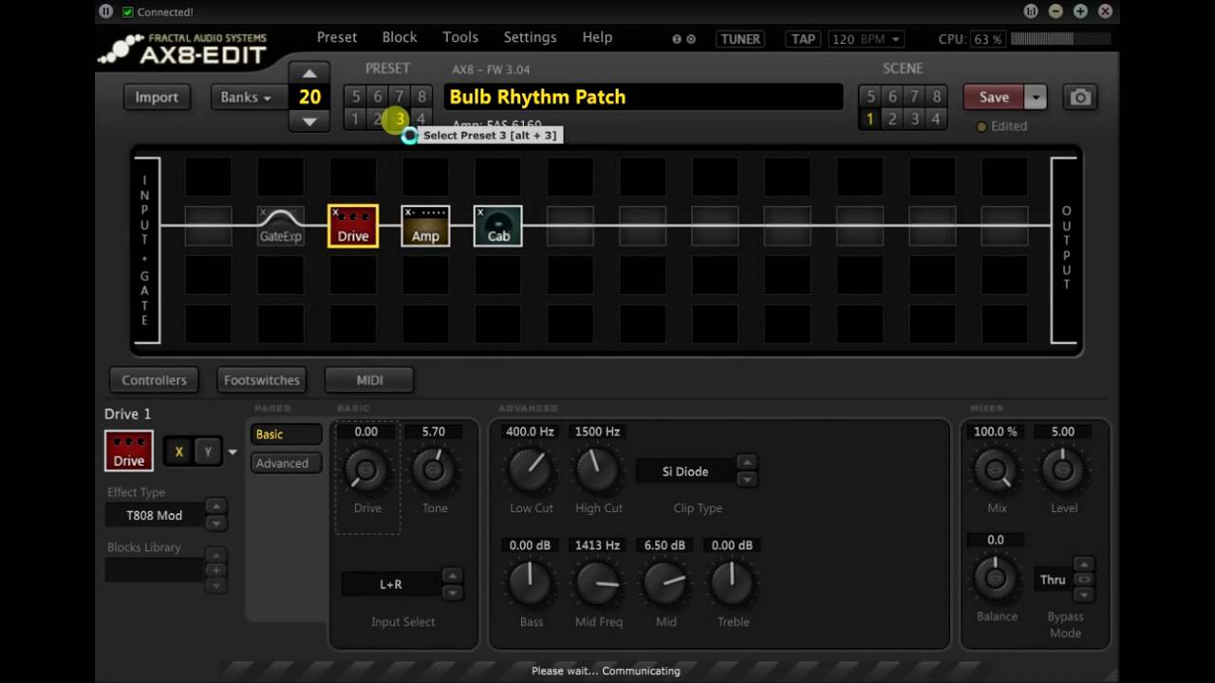Open the Tuner
Viewport: 1215px width, 683px height.
point(740,39)
